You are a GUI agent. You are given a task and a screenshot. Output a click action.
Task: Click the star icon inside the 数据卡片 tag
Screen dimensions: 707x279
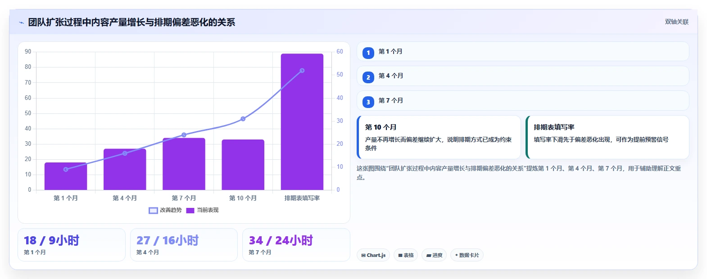click(456, 255)
